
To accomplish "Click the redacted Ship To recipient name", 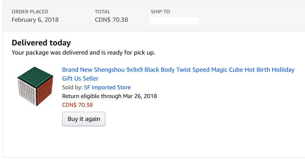I will pyautogui.click(x=174, y=21).
